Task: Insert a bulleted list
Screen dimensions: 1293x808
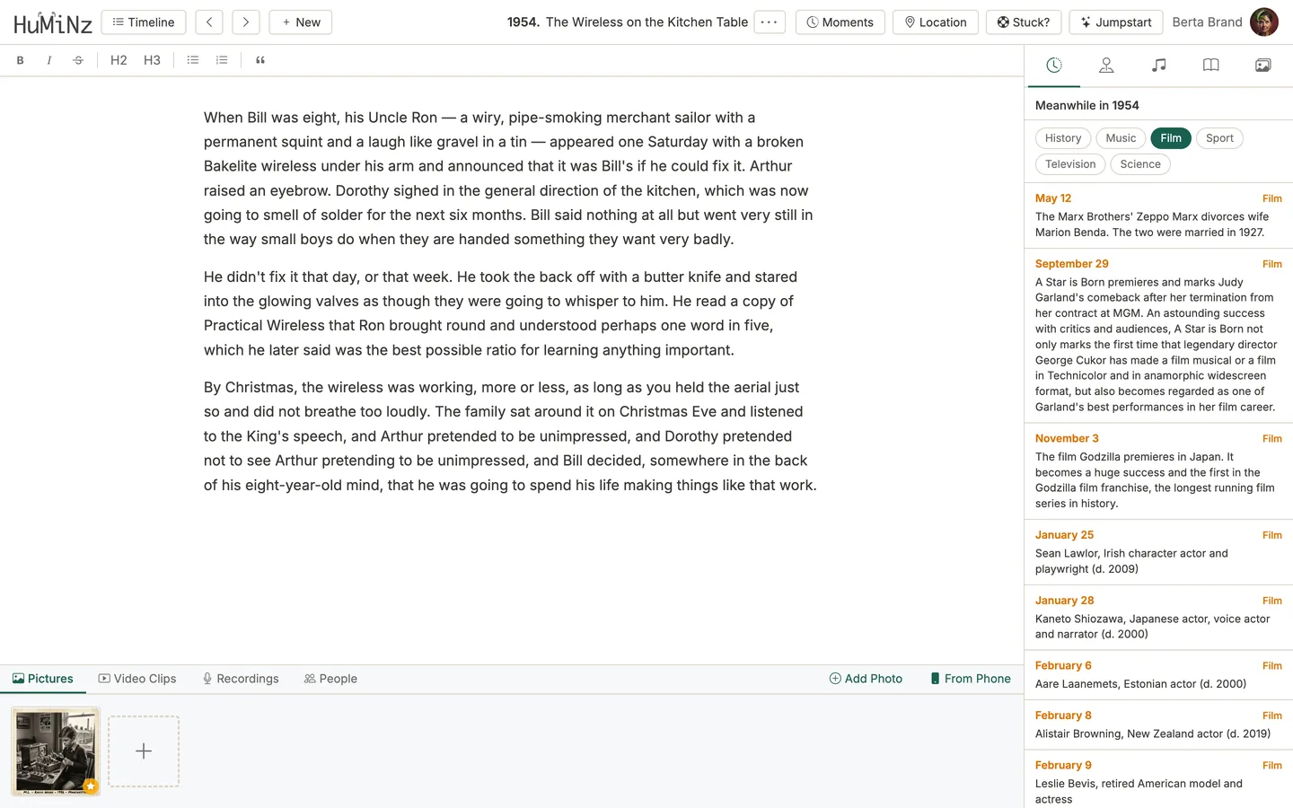Action: pos(192,60)
